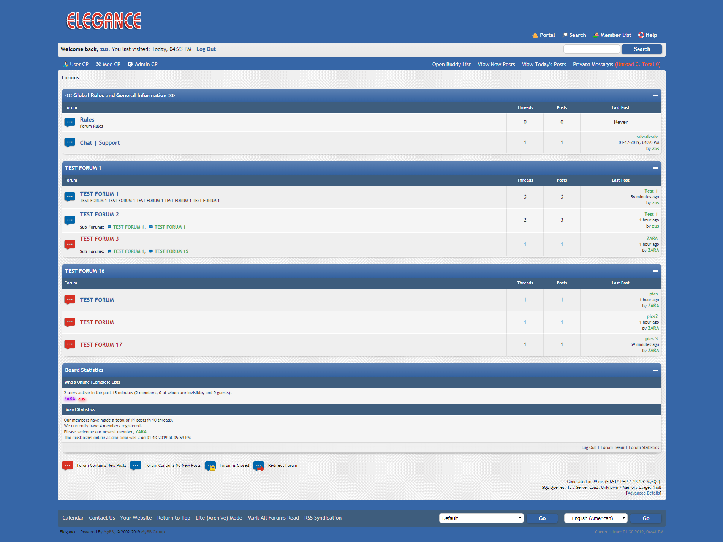Click the search text field
The height and width of the screenshot is (542, 723).
click(591, 49)
